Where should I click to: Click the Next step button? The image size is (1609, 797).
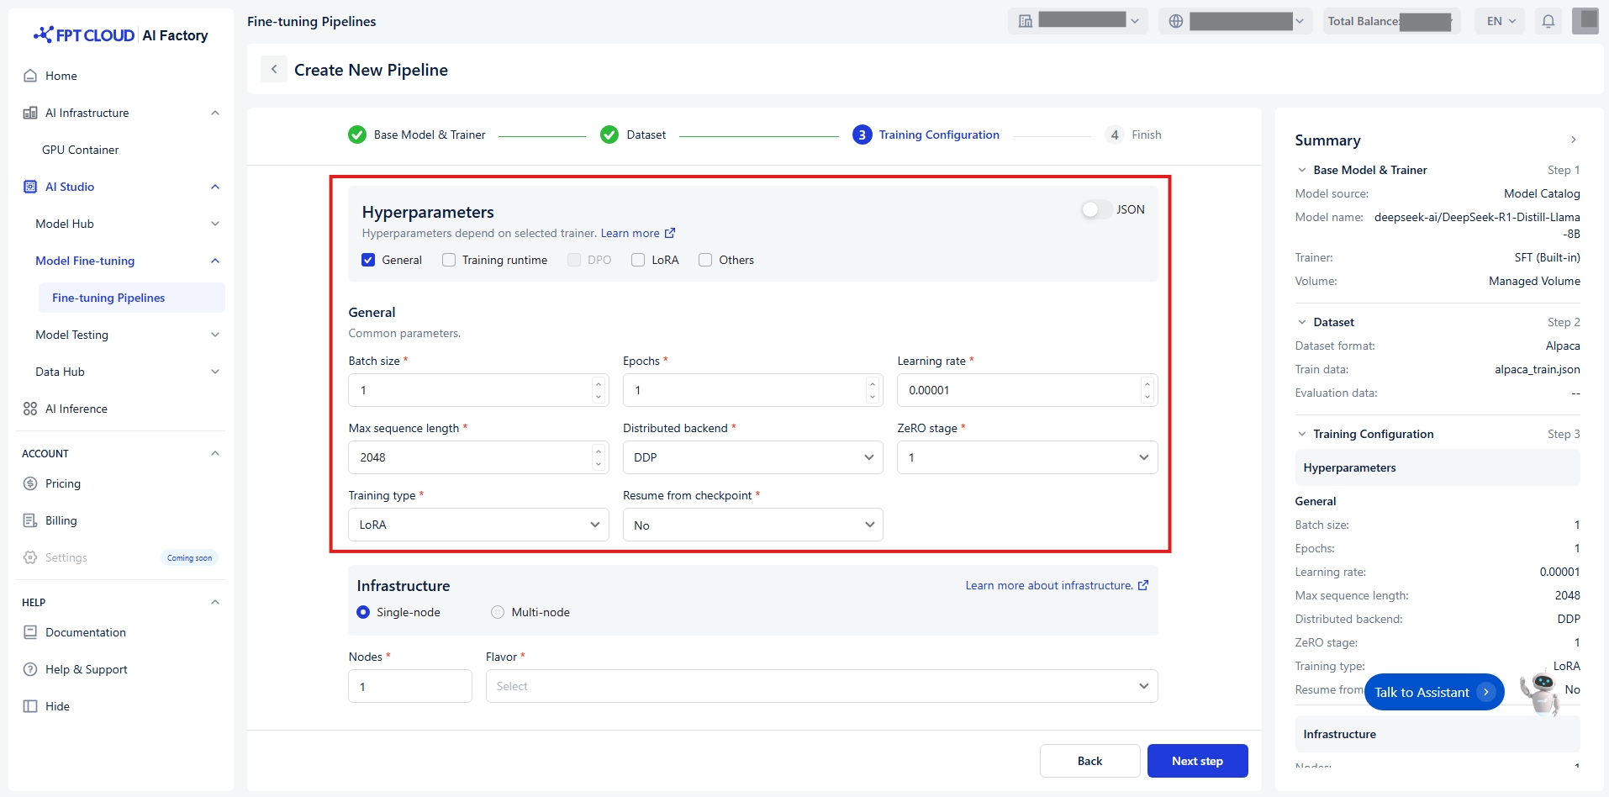coord(1197,761)
